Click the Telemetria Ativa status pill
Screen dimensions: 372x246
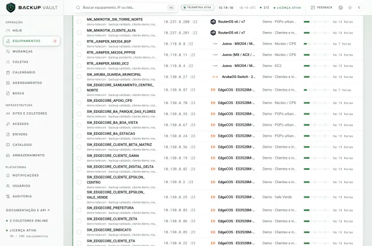[x=198, y=8]
